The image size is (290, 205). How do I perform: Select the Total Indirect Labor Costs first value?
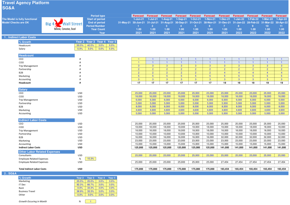[139, 169]
